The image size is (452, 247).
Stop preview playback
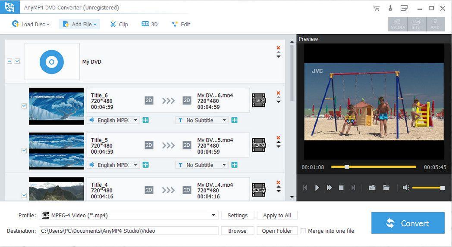click(341, 188)
